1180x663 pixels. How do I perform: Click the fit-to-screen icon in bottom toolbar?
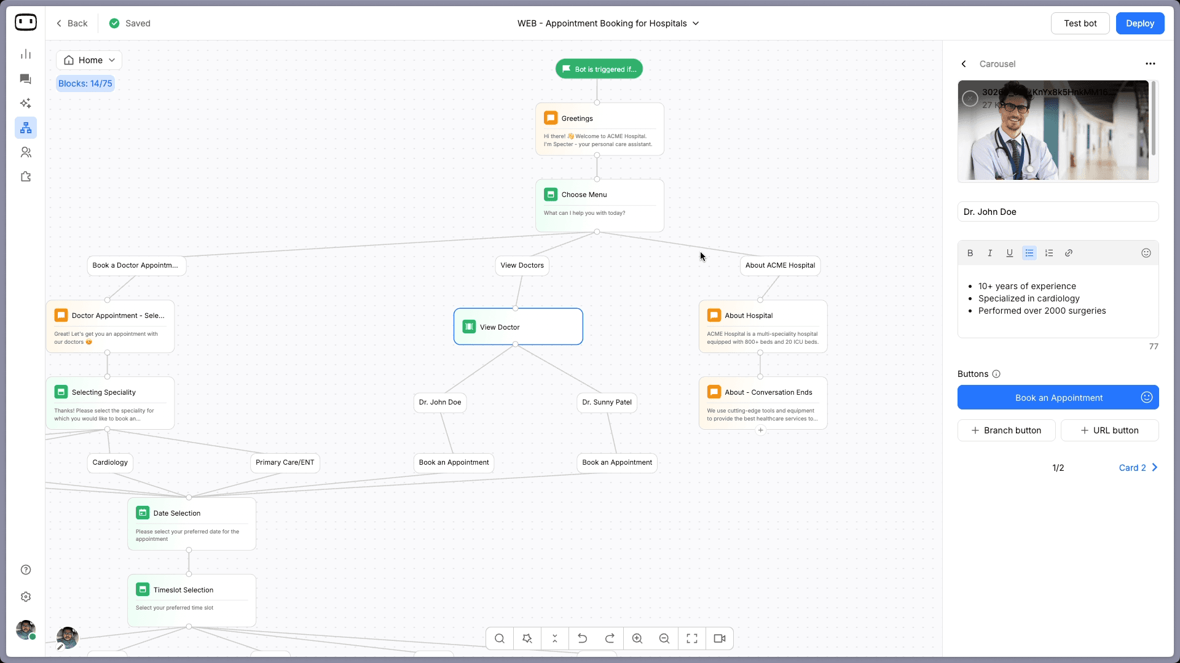tap(691, 638)
